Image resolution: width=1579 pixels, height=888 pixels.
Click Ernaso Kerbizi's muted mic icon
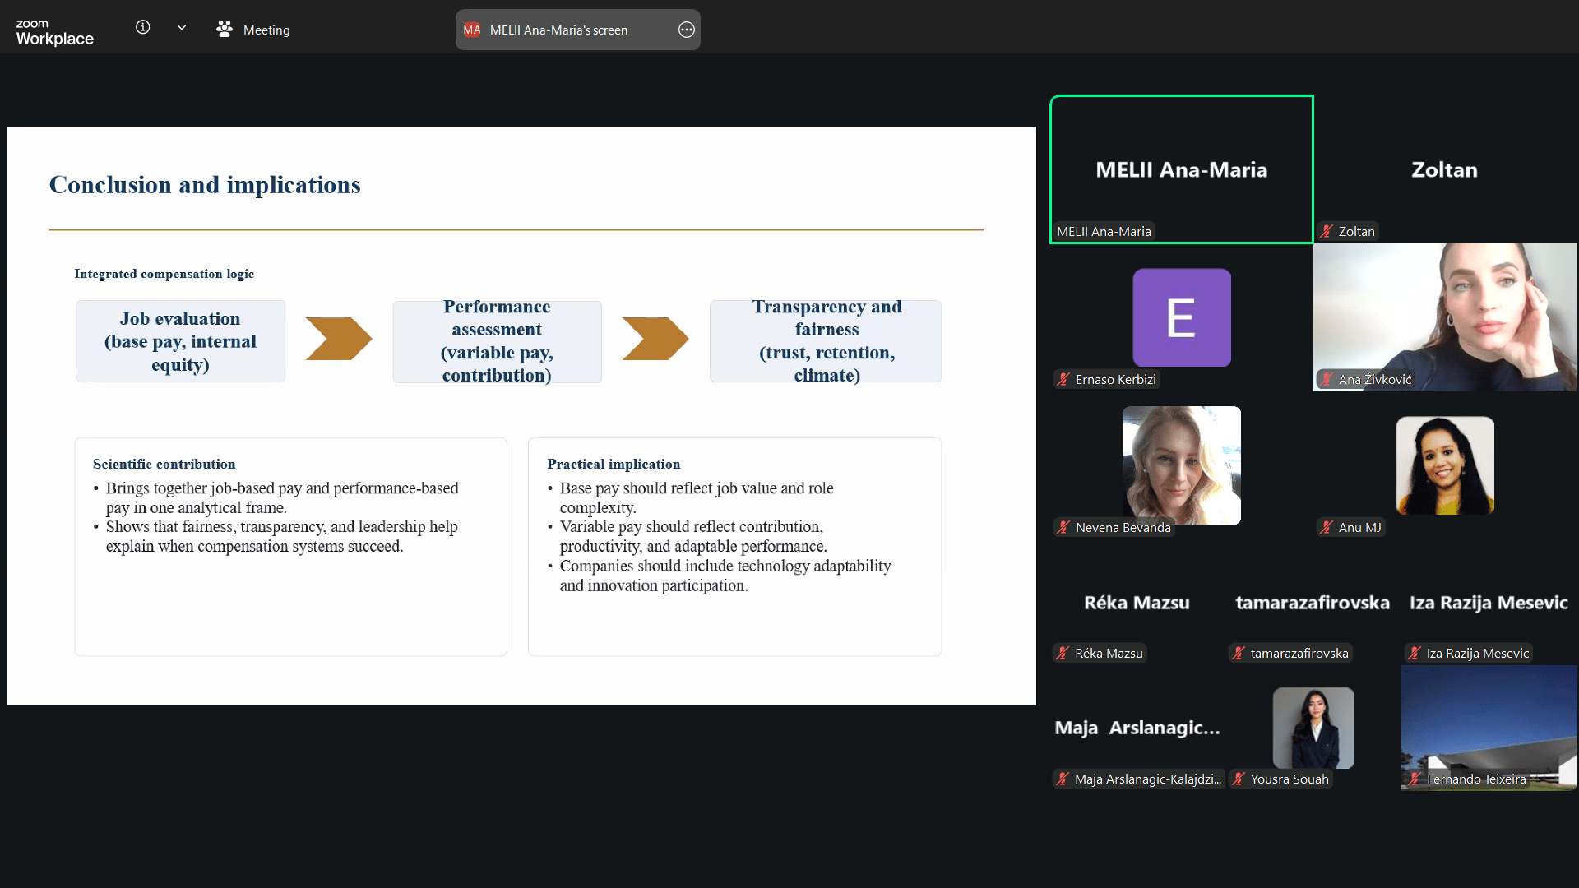1063,380
